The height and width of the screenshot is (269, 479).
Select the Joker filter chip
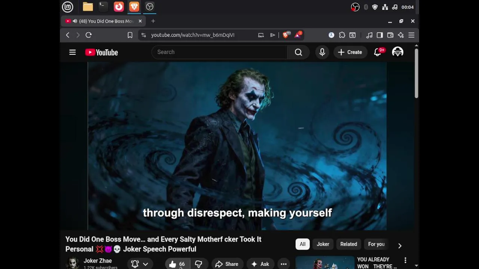[x=323, y=244]
